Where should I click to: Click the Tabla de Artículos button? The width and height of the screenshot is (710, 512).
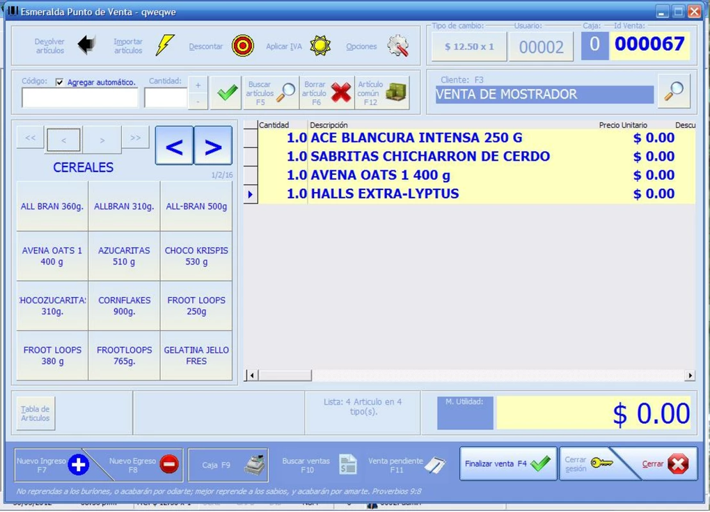[35, 413]
